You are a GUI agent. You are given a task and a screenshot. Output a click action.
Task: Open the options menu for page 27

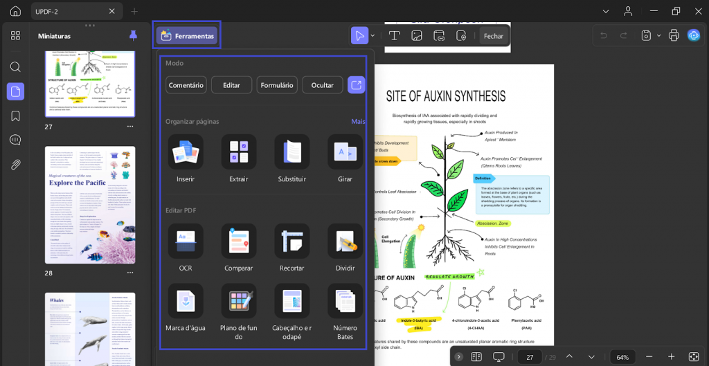tap(130, 127)
